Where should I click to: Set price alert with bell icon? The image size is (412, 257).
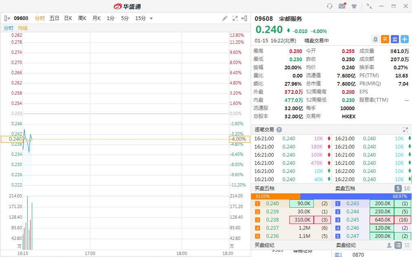tap(375, 39)
